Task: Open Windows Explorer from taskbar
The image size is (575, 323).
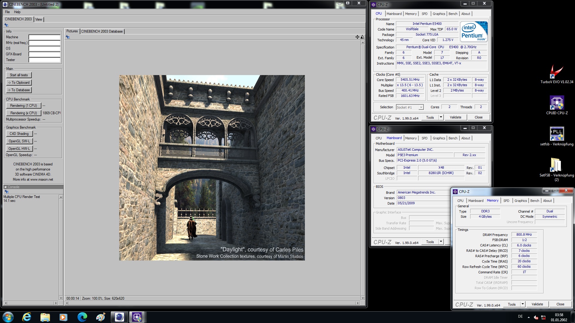Action: coord(45,317)
